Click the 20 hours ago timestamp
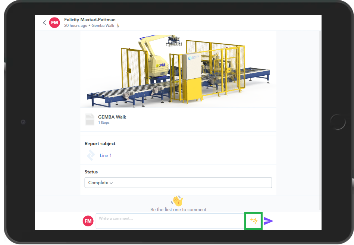 click(75, 25)
